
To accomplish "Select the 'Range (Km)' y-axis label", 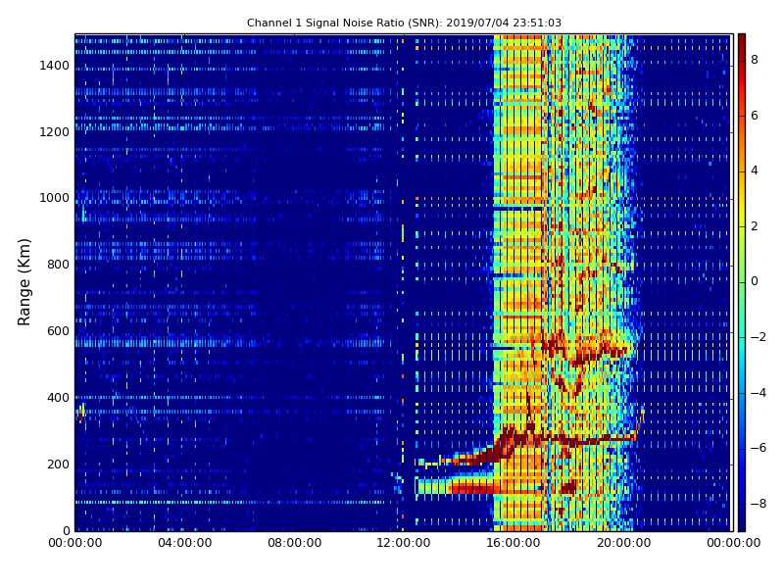I will click(x=24, y=282).
